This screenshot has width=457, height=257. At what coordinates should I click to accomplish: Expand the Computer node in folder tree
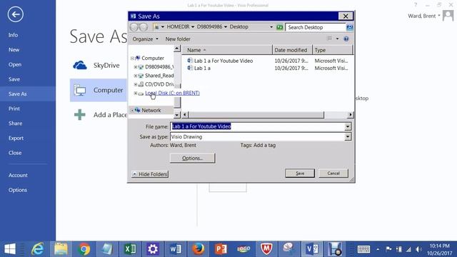point(132,59)
